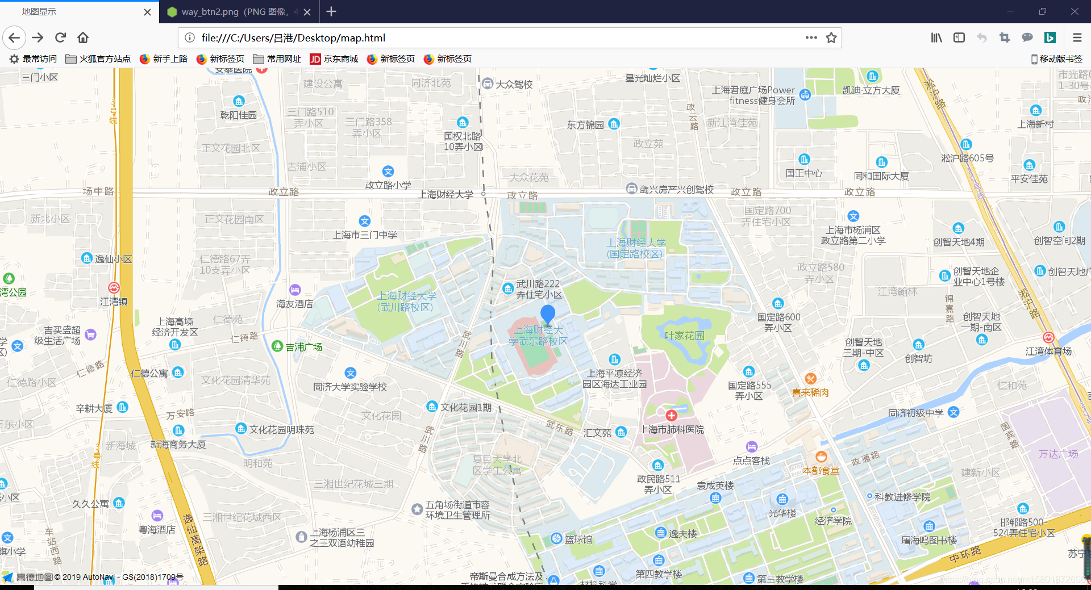Click the 海友酒店 purple hotel icon
Screen dimensions: 1091x590
(x=295, y=290)
